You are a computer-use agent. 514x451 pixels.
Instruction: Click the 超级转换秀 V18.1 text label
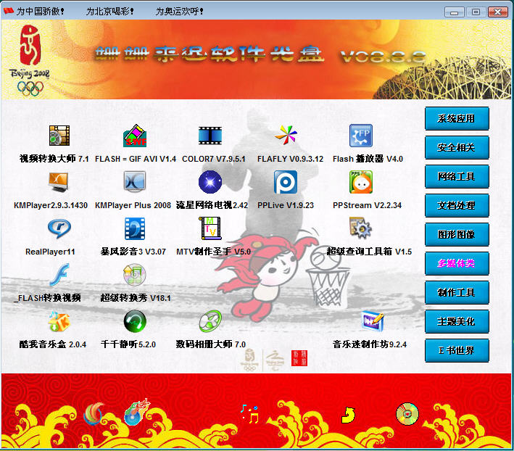click(x=136, y=298)
